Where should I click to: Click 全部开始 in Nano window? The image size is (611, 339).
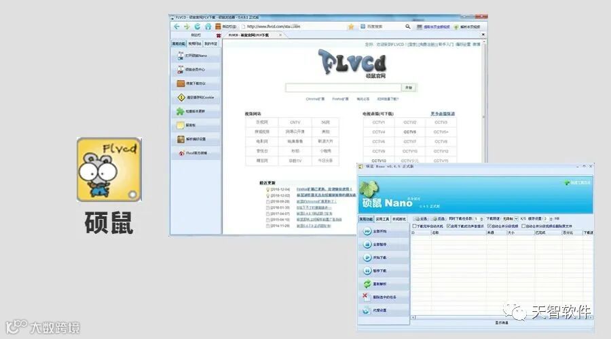384,231
